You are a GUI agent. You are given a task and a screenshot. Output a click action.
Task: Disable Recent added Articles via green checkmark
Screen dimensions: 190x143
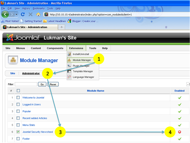tap(180, 118)
